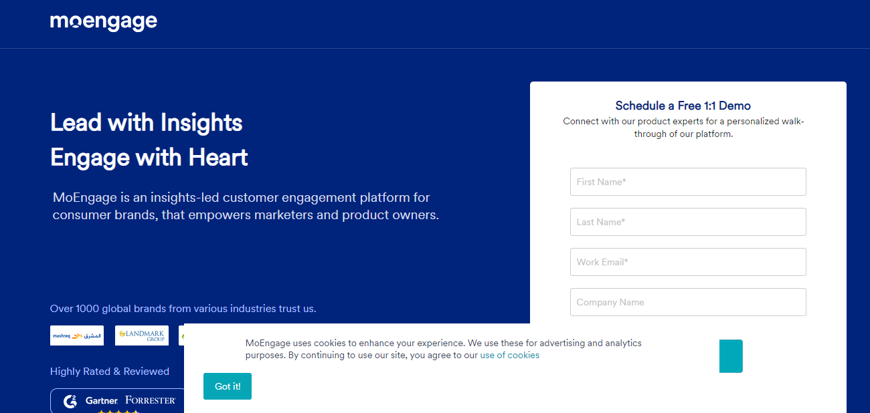Click the G2 rating icon
Viewport: 870px width, 413px height.
(70, 401)
